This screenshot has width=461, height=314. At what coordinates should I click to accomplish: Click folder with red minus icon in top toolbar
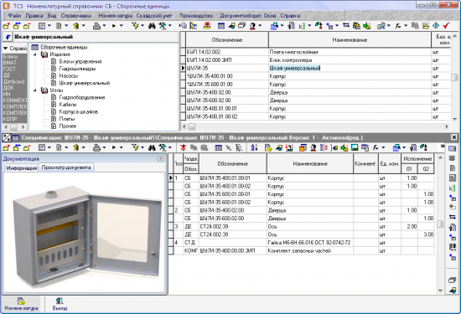[x=27, y=26]
